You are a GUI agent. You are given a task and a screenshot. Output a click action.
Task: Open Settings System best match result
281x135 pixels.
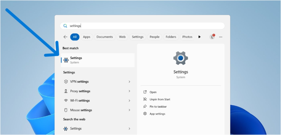pyautogui.click(x=98, y=60)
